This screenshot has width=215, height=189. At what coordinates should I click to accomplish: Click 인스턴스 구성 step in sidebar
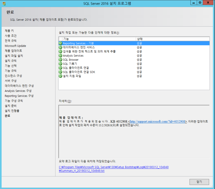click(x=13, y=76)
